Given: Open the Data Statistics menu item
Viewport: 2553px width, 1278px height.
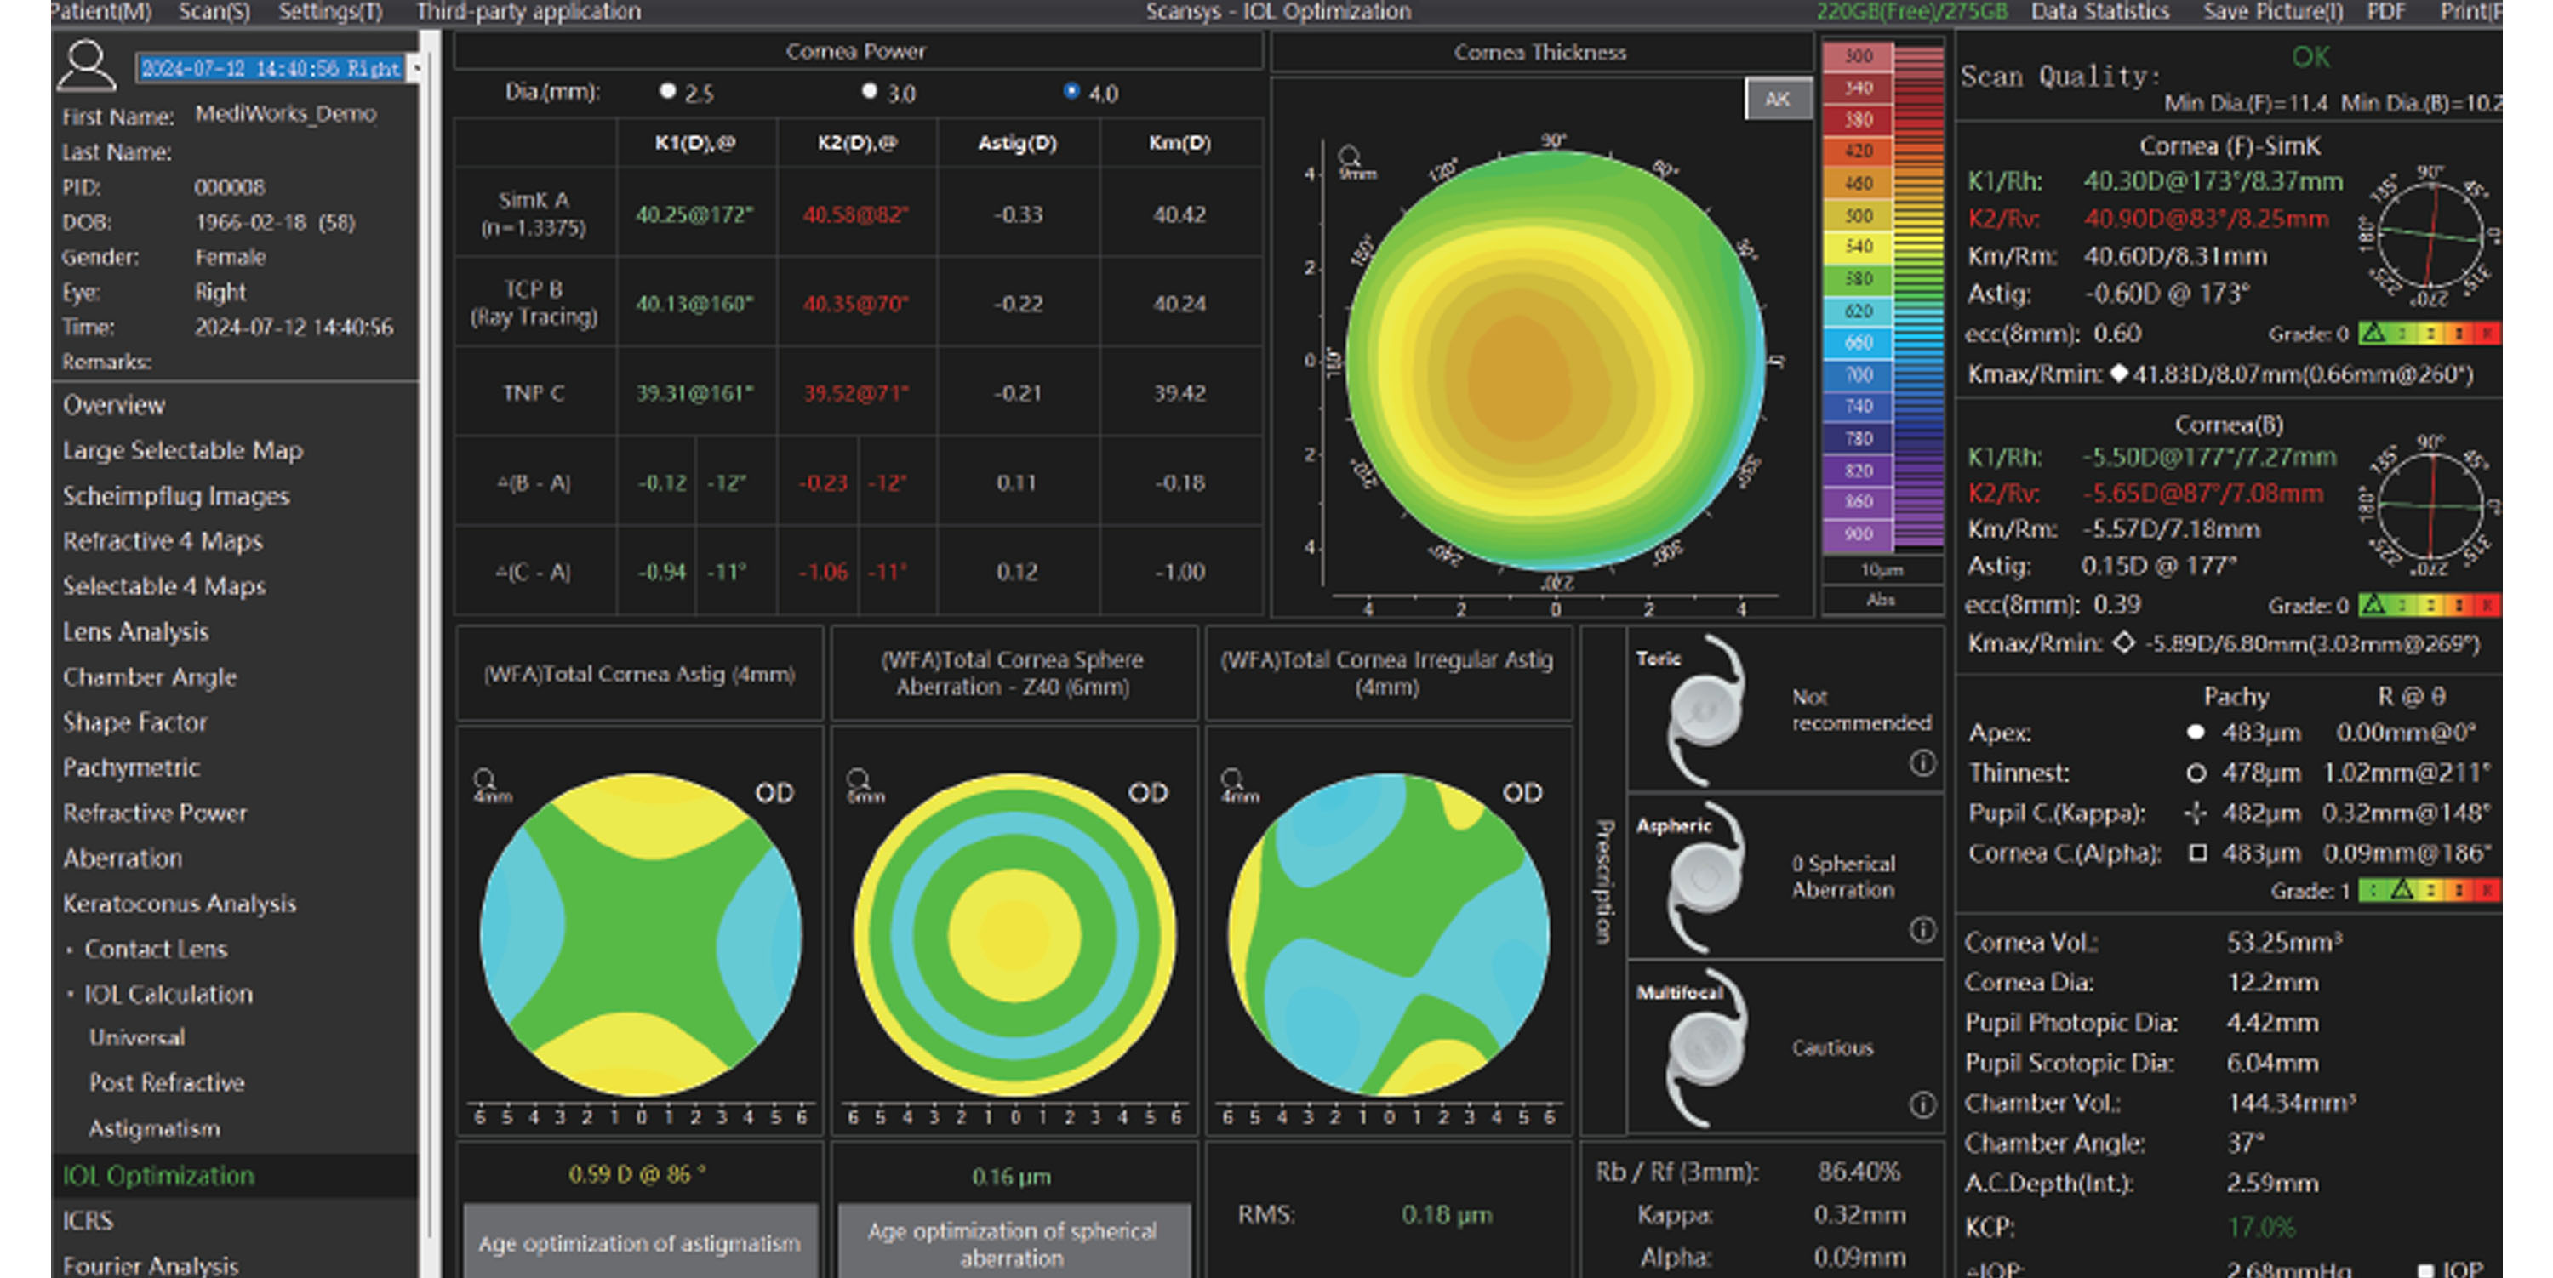Looking at the screenshot, I should coord(2099,11).
